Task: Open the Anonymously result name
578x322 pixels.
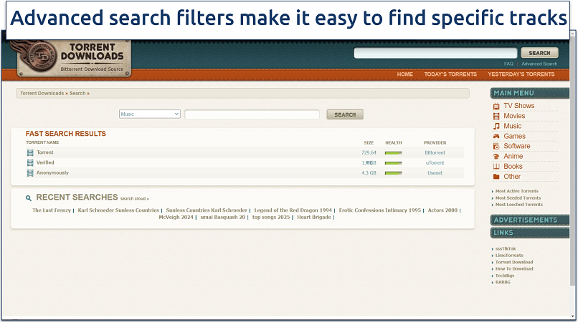Action: (52, 173)
